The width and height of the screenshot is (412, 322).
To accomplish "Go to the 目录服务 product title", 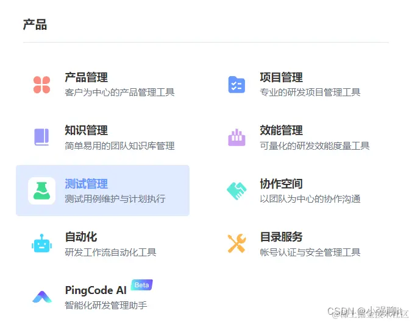I will tap(281, 237).
